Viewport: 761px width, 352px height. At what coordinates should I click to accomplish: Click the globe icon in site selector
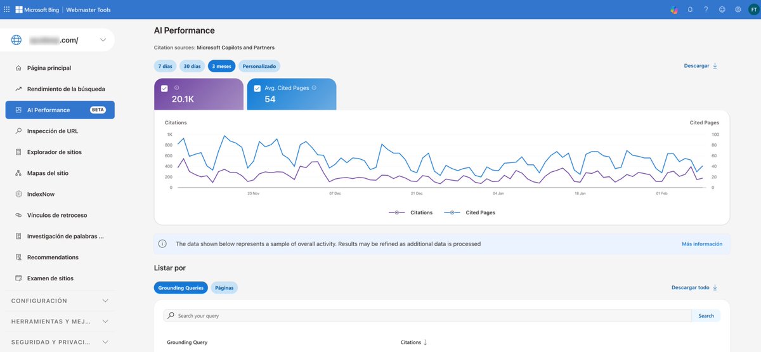tap(17, 40)
